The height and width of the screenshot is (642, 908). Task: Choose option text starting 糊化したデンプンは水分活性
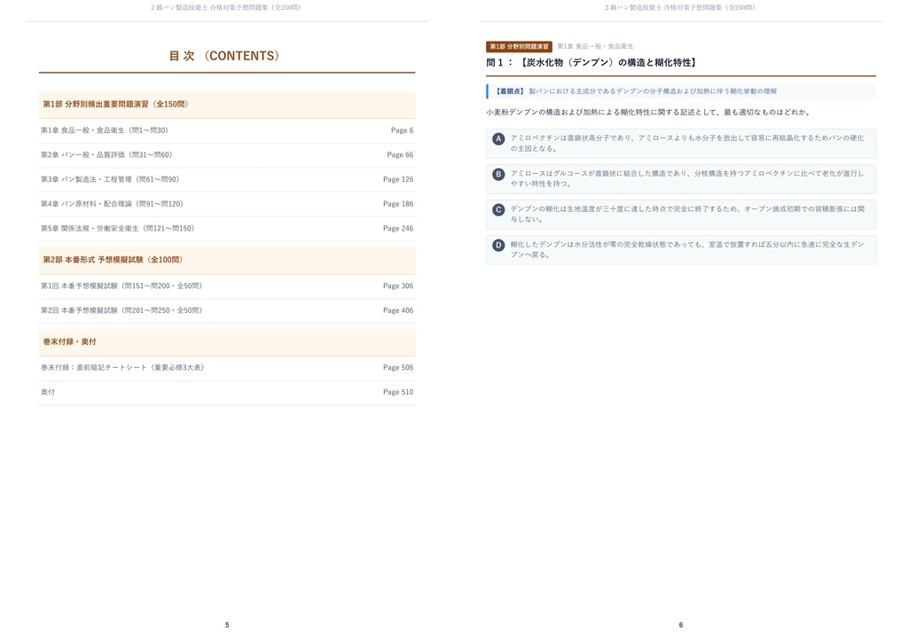coord(687,249)
